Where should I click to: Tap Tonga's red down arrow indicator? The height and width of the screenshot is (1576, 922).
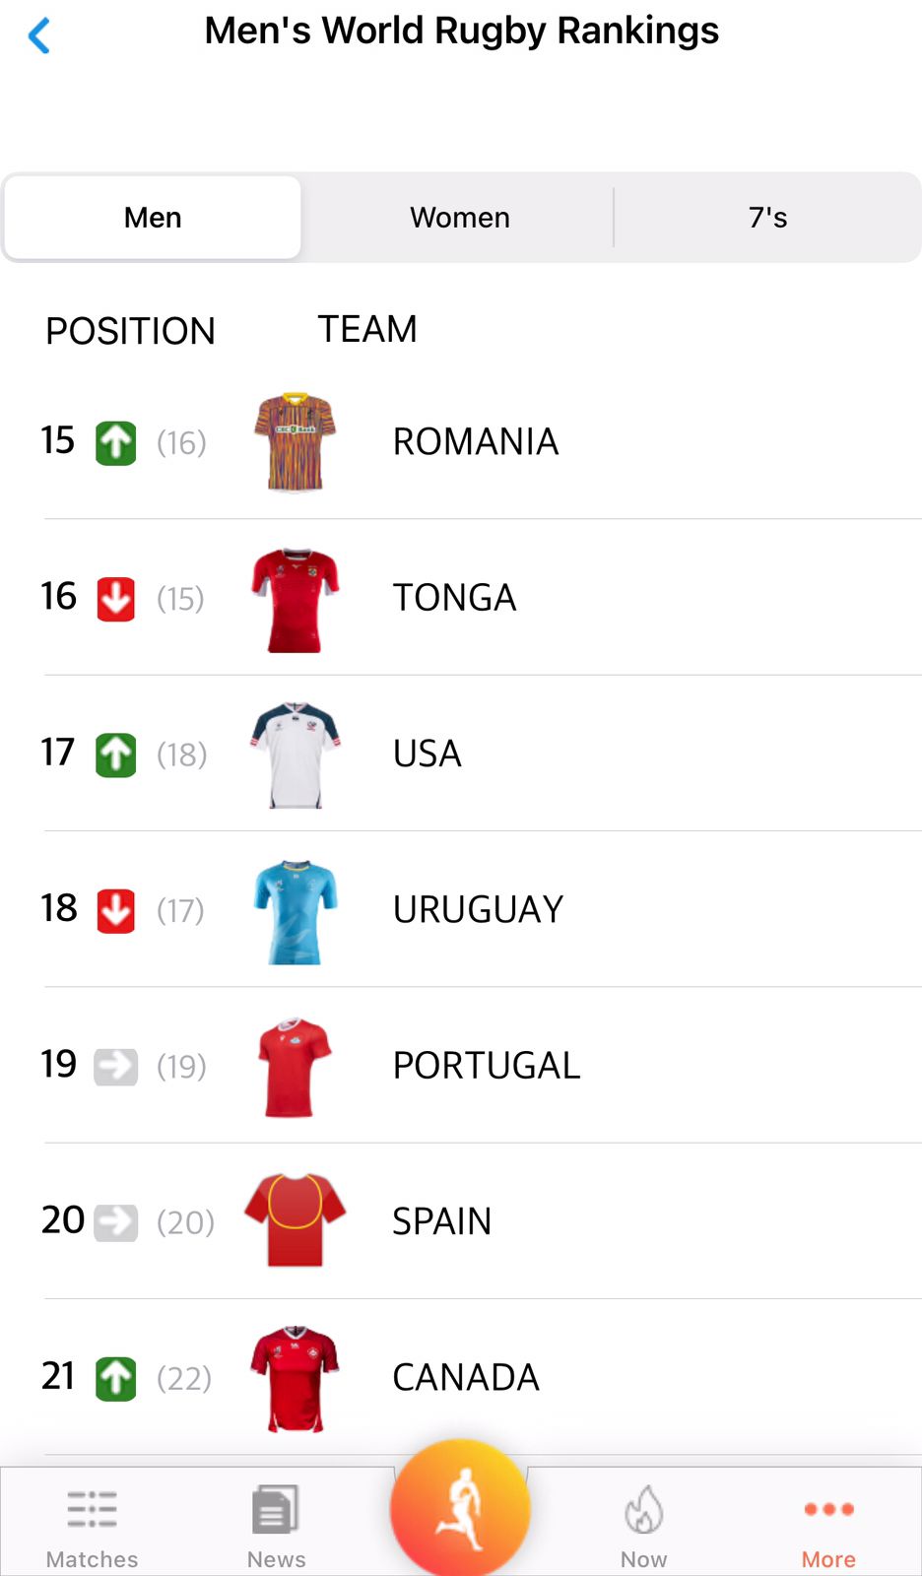pyautogui.click(x=116, y=599)
